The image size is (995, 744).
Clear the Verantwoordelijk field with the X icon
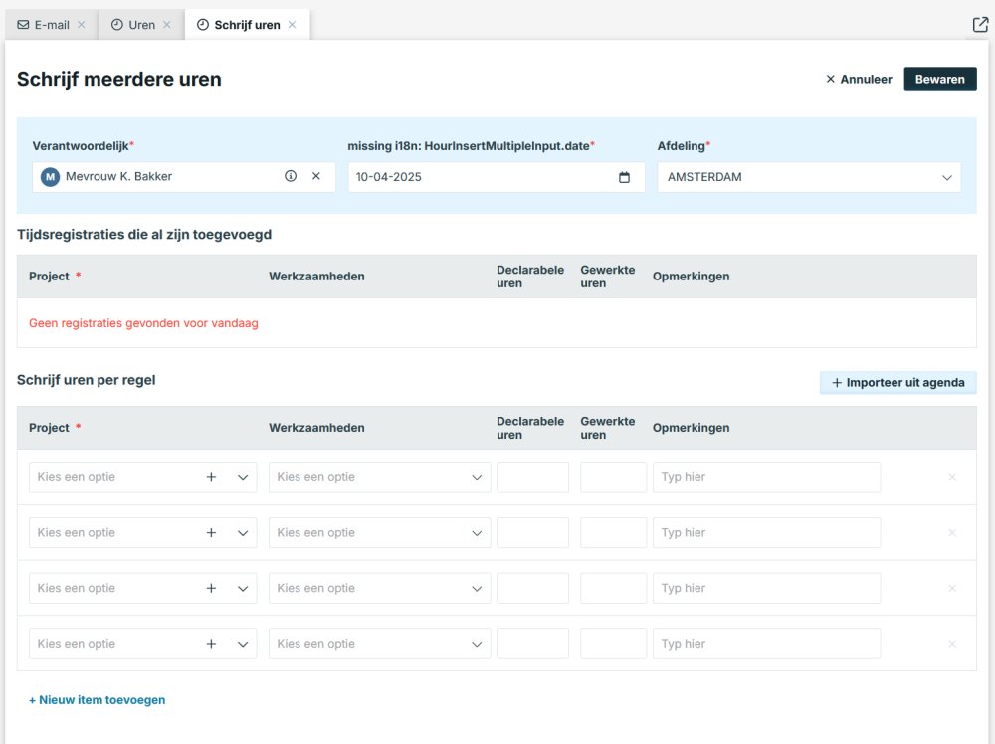point(316,176)
